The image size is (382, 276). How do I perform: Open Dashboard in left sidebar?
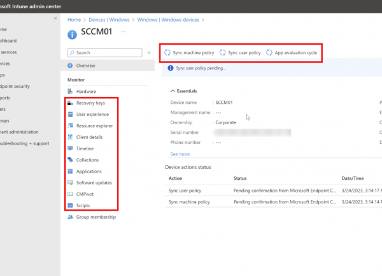(x=8, y=41)
